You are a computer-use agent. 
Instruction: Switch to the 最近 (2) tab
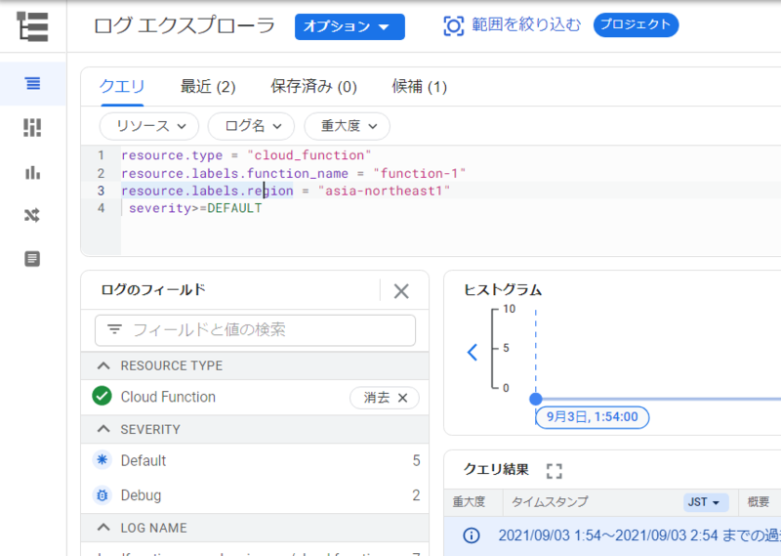coord(208,87)
